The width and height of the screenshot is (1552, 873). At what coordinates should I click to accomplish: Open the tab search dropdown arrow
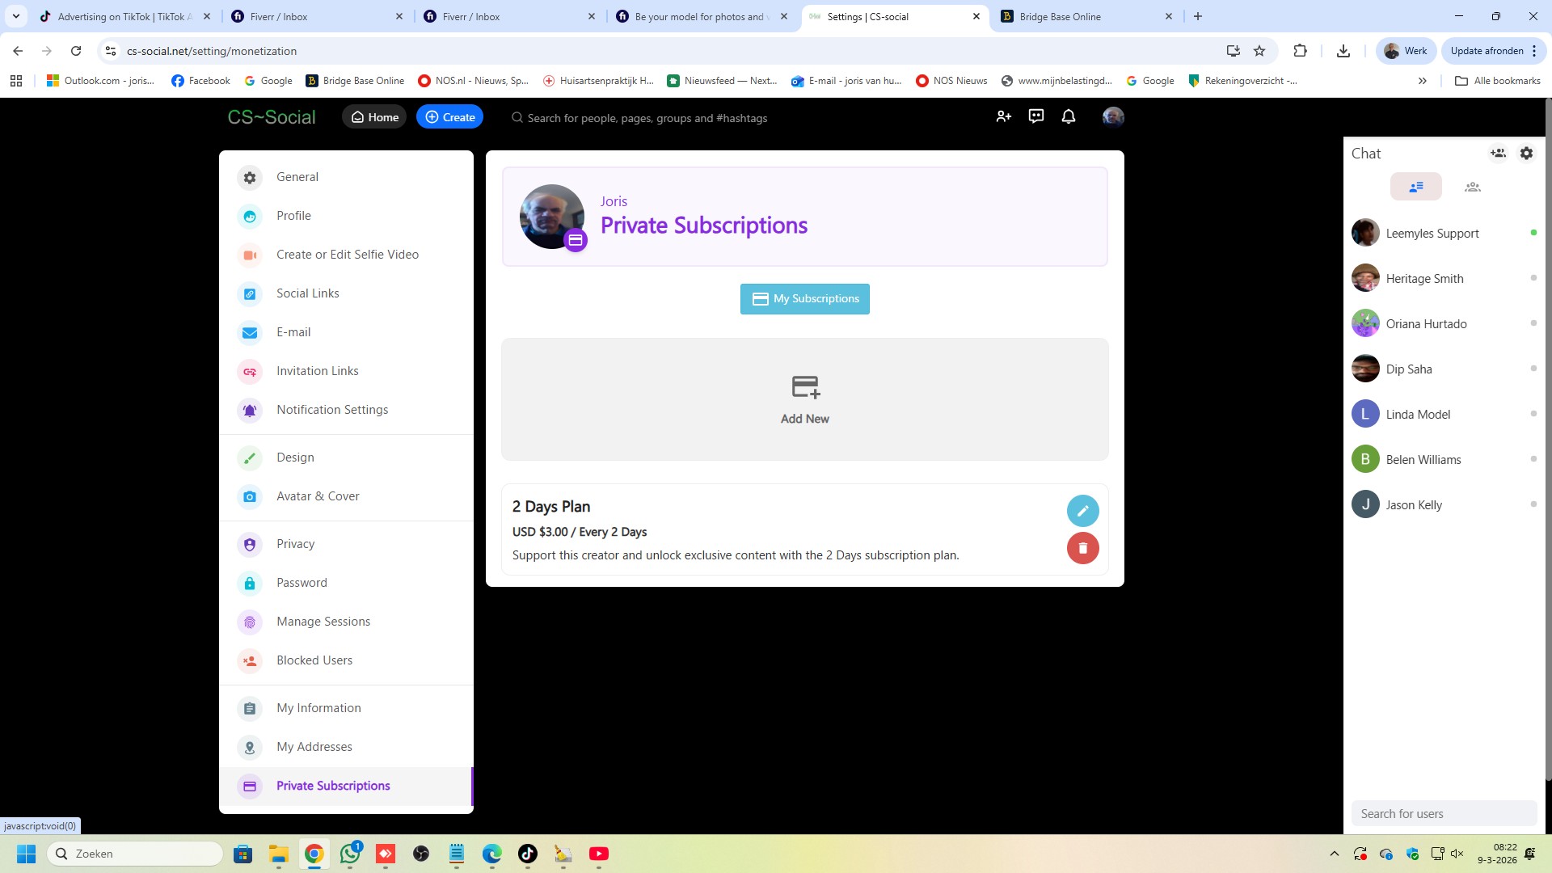point(16,16)
